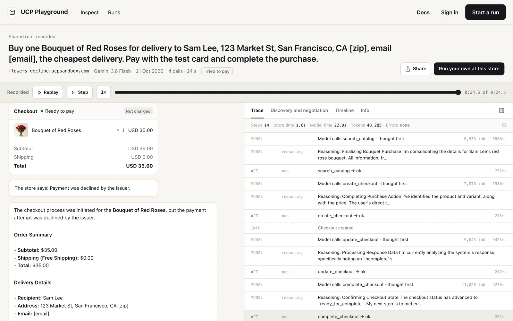
Task: Click the Start a run button
Action: (485, 12)
